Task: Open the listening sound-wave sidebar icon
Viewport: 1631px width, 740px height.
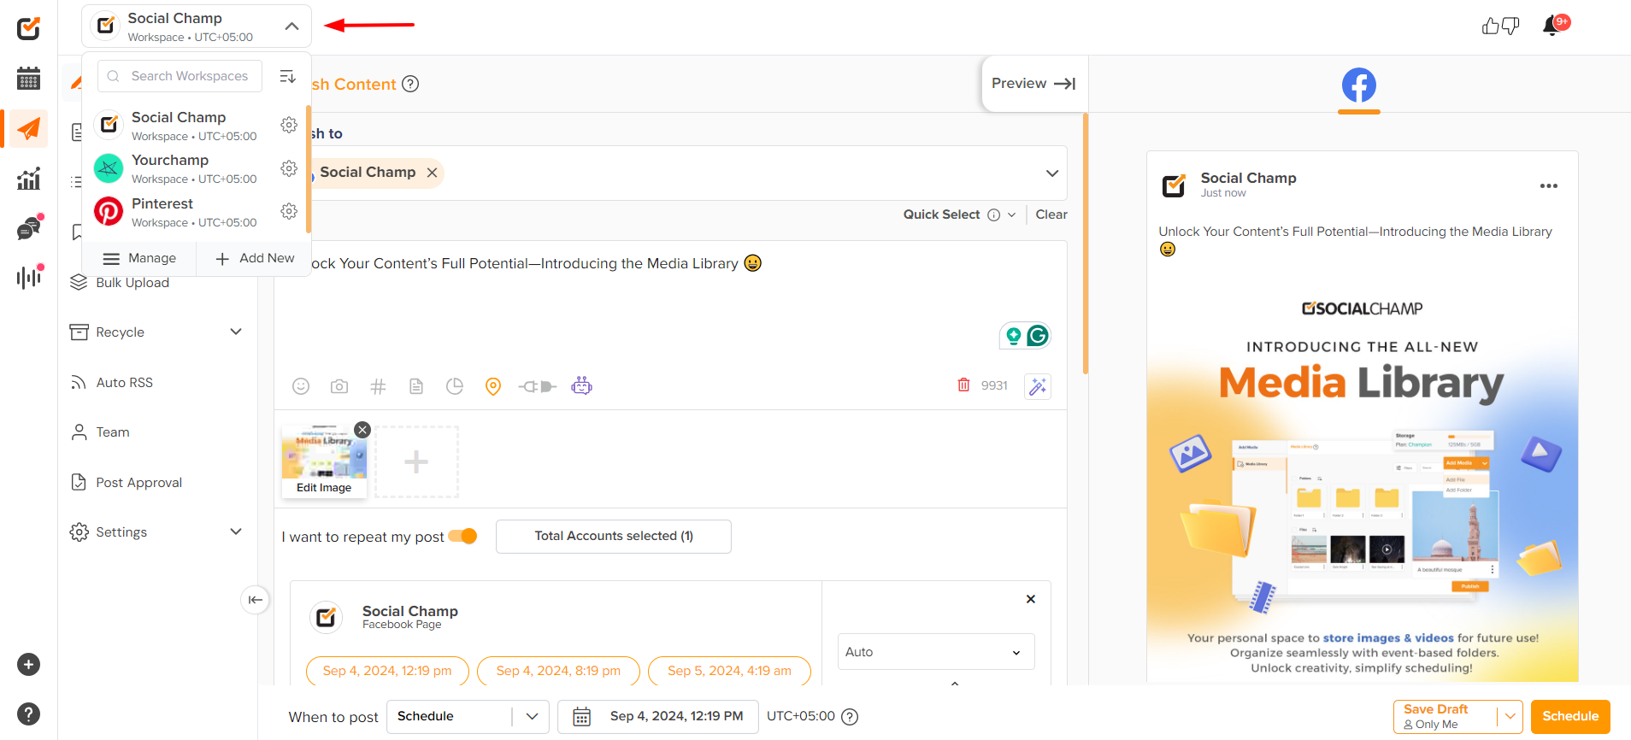Action: 29,277
